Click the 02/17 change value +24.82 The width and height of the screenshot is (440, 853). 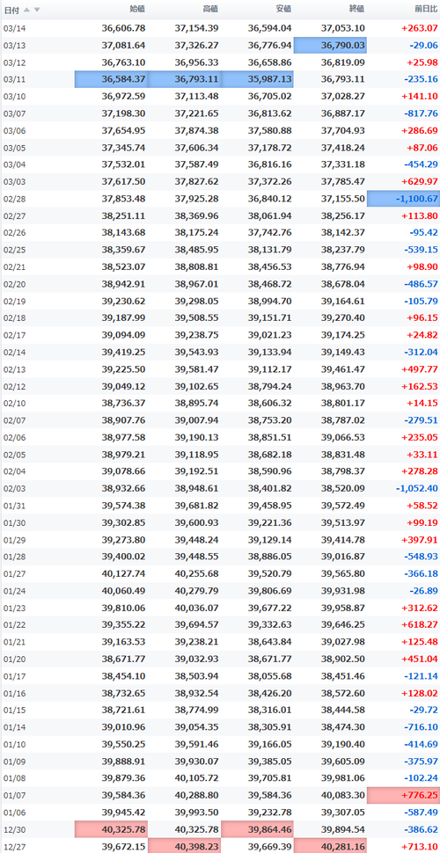coord(422,335)
